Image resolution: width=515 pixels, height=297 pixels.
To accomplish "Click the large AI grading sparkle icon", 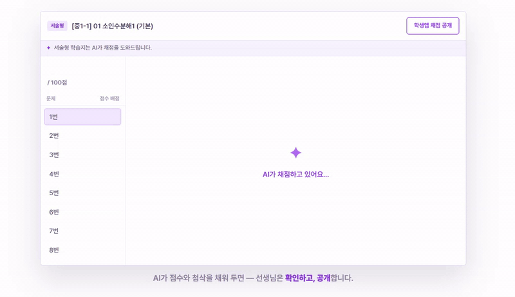I will (x=295, y=153).
